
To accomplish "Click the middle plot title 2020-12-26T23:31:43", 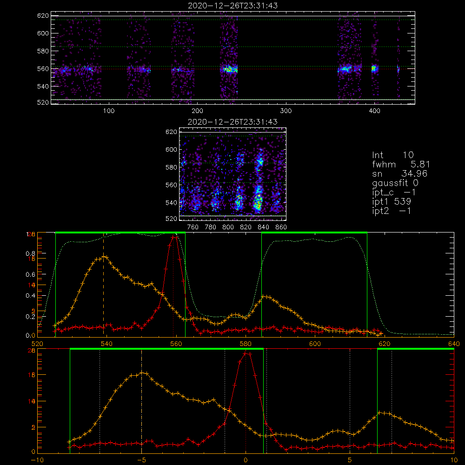I will (x=233, y=122).
